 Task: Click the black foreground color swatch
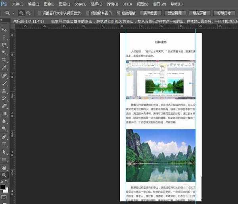[x=3, y=187]
